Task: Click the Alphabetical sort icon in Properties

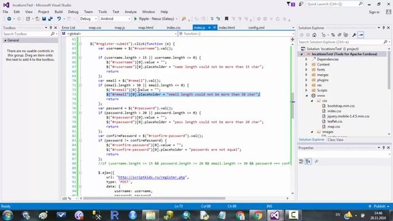Action: [308, 161]
